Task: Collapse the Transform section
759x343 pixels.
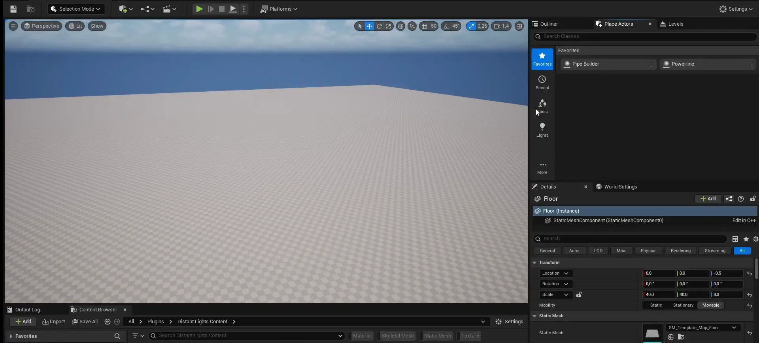Action: pos(534,263)
